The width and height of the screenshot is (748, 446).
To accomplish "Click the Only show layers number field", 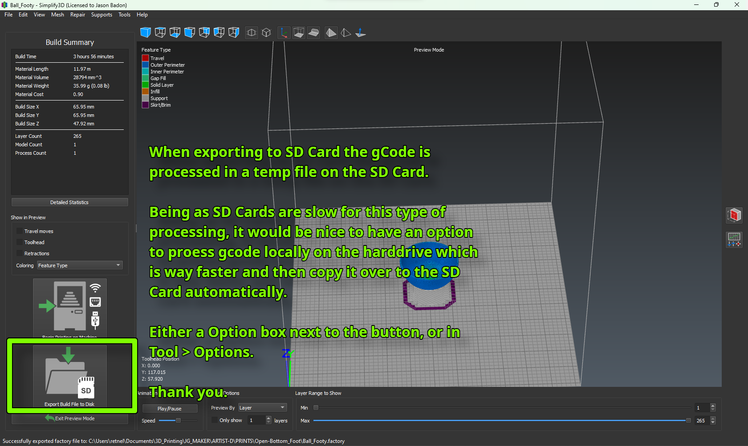I will pos(256,420).
